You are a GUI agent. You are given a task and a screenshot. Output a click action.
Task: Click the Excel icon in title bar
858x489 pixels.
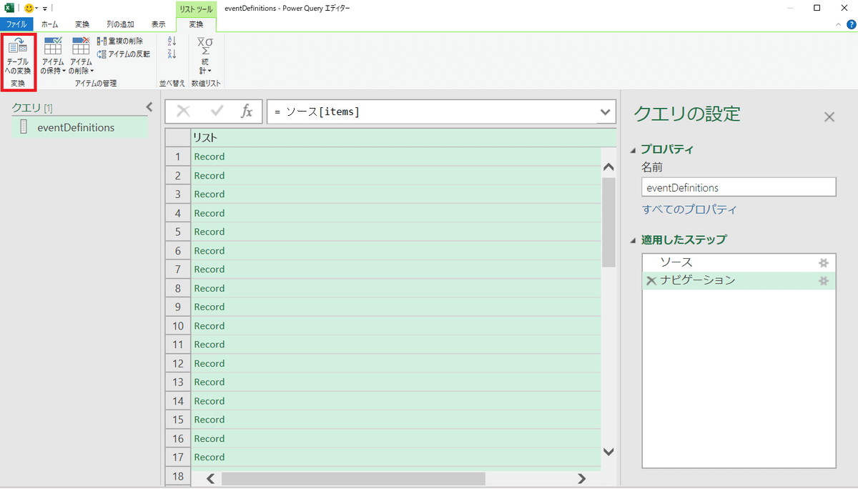click(10, 8)
